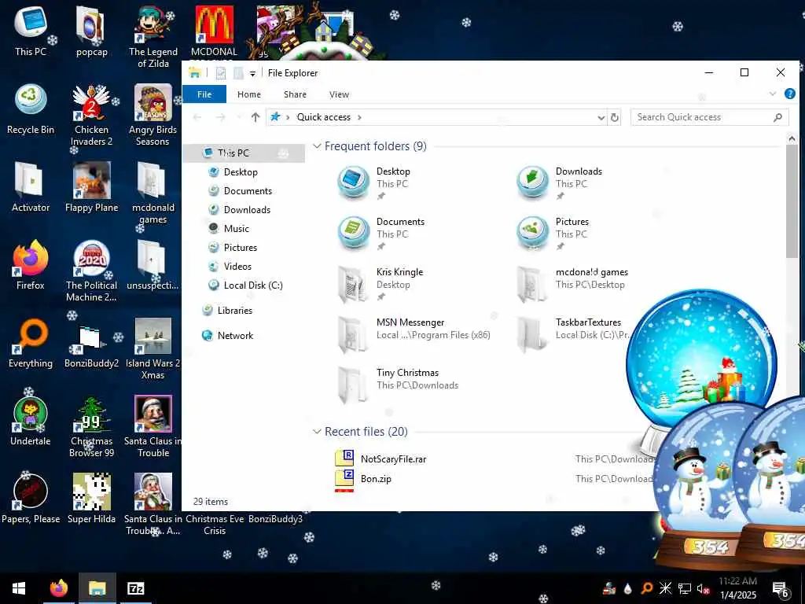Select Desktop in the navigation pane
The height and width of the screenshot is (604, 805).
click(x=241, y=172)
